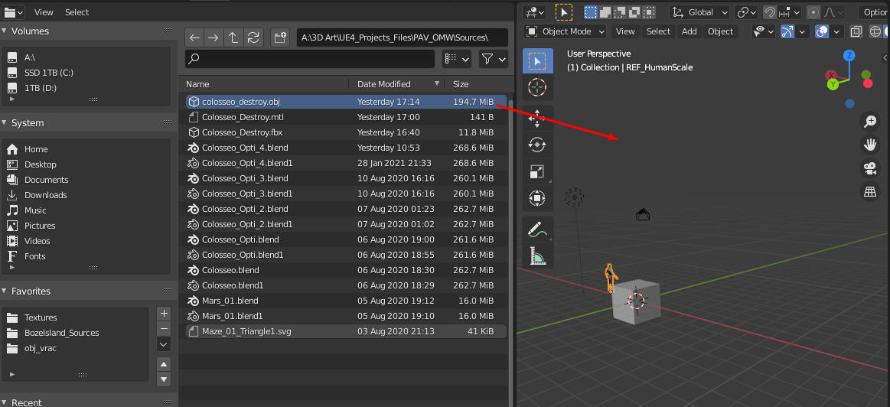
Task: Open the snapping options dropdown
Action: pos(790,12)
